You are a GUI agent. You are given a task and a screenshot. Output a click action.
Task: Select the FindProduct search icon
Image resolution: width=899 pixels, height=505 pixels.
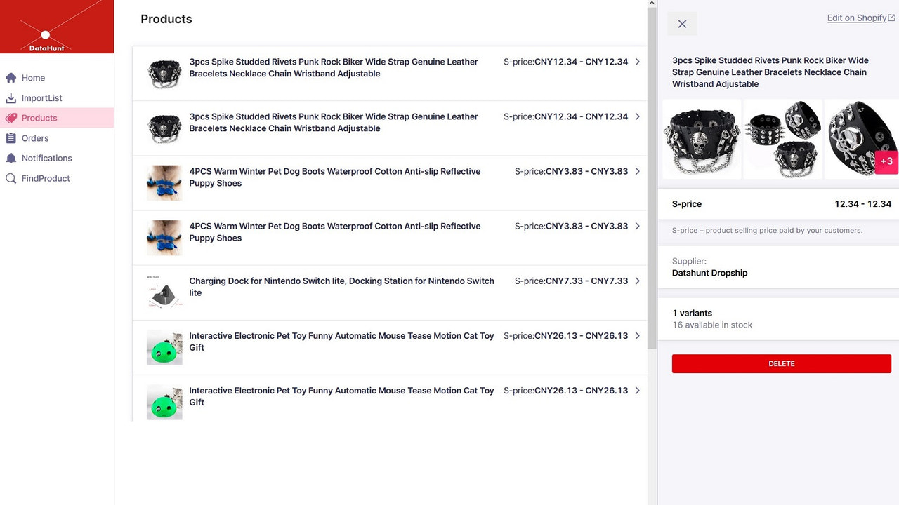tap(10, 178)
